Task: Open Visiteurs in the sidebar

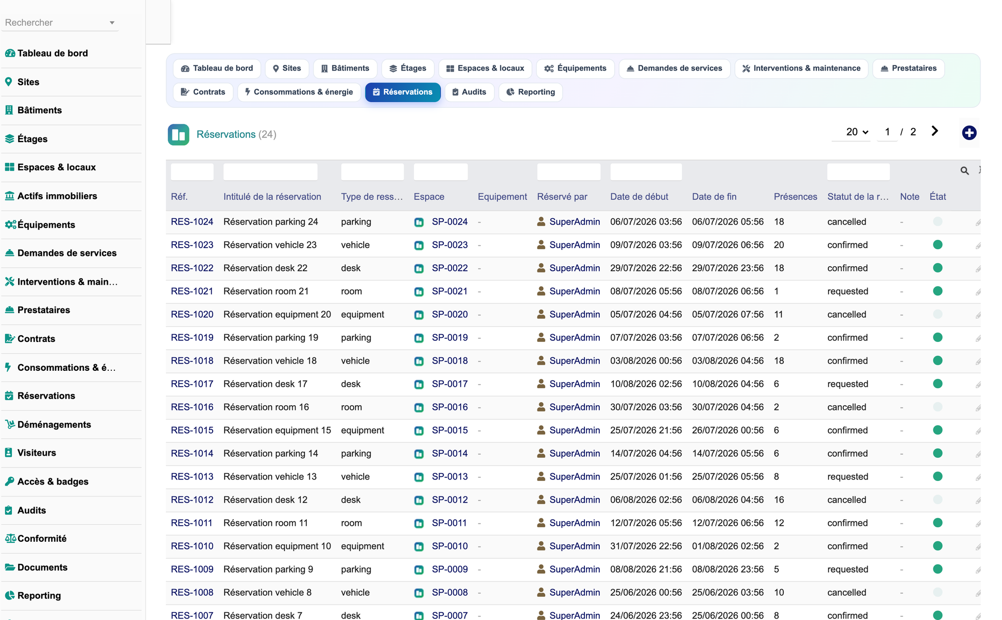Action: pos(30,453)
